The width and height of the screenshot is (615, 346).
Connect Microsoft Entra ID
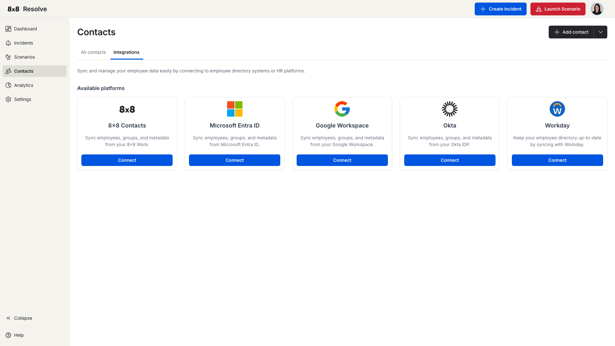click(x=234, y=160)
